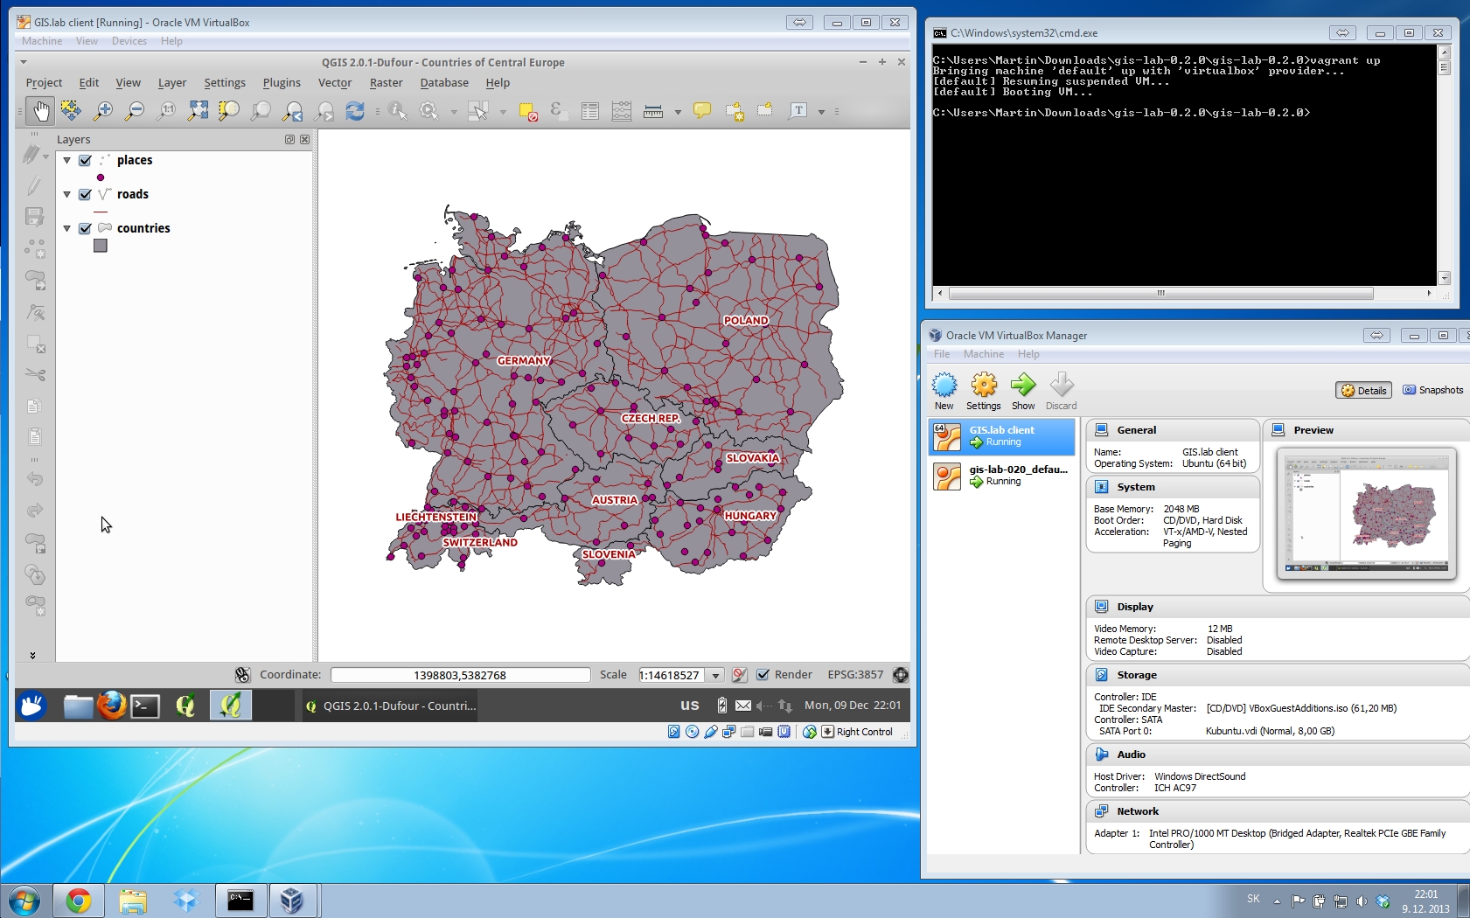Screen dimensions: 1470x918
Task: Click Deselect Features from All Layers
Action: click(x=527, y=111)
